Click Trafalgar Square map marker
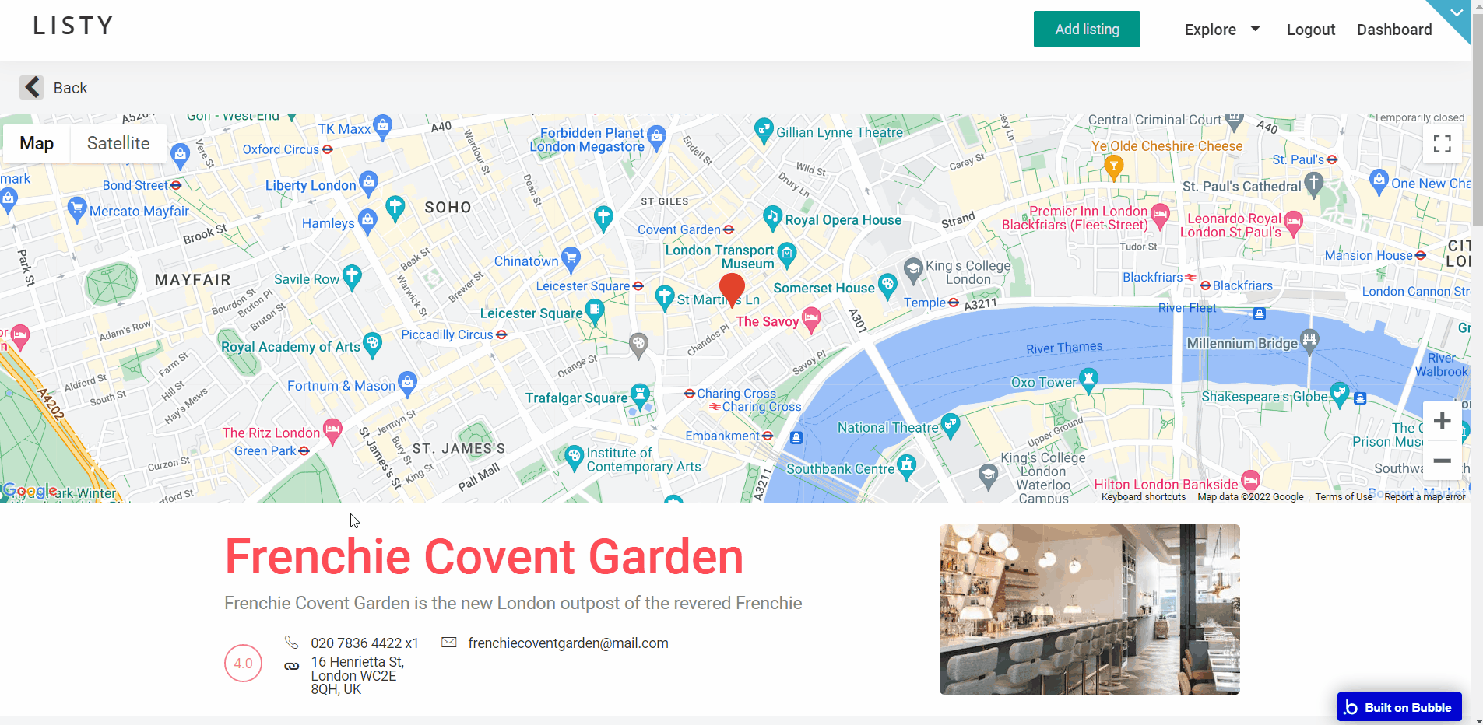The image size is (1483, 725). (640, 395)
